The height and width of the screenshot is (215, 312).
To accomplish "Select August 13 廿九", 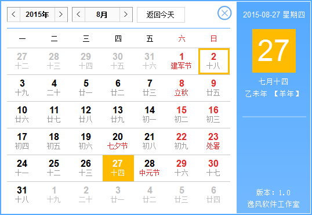I will (118, 114).
